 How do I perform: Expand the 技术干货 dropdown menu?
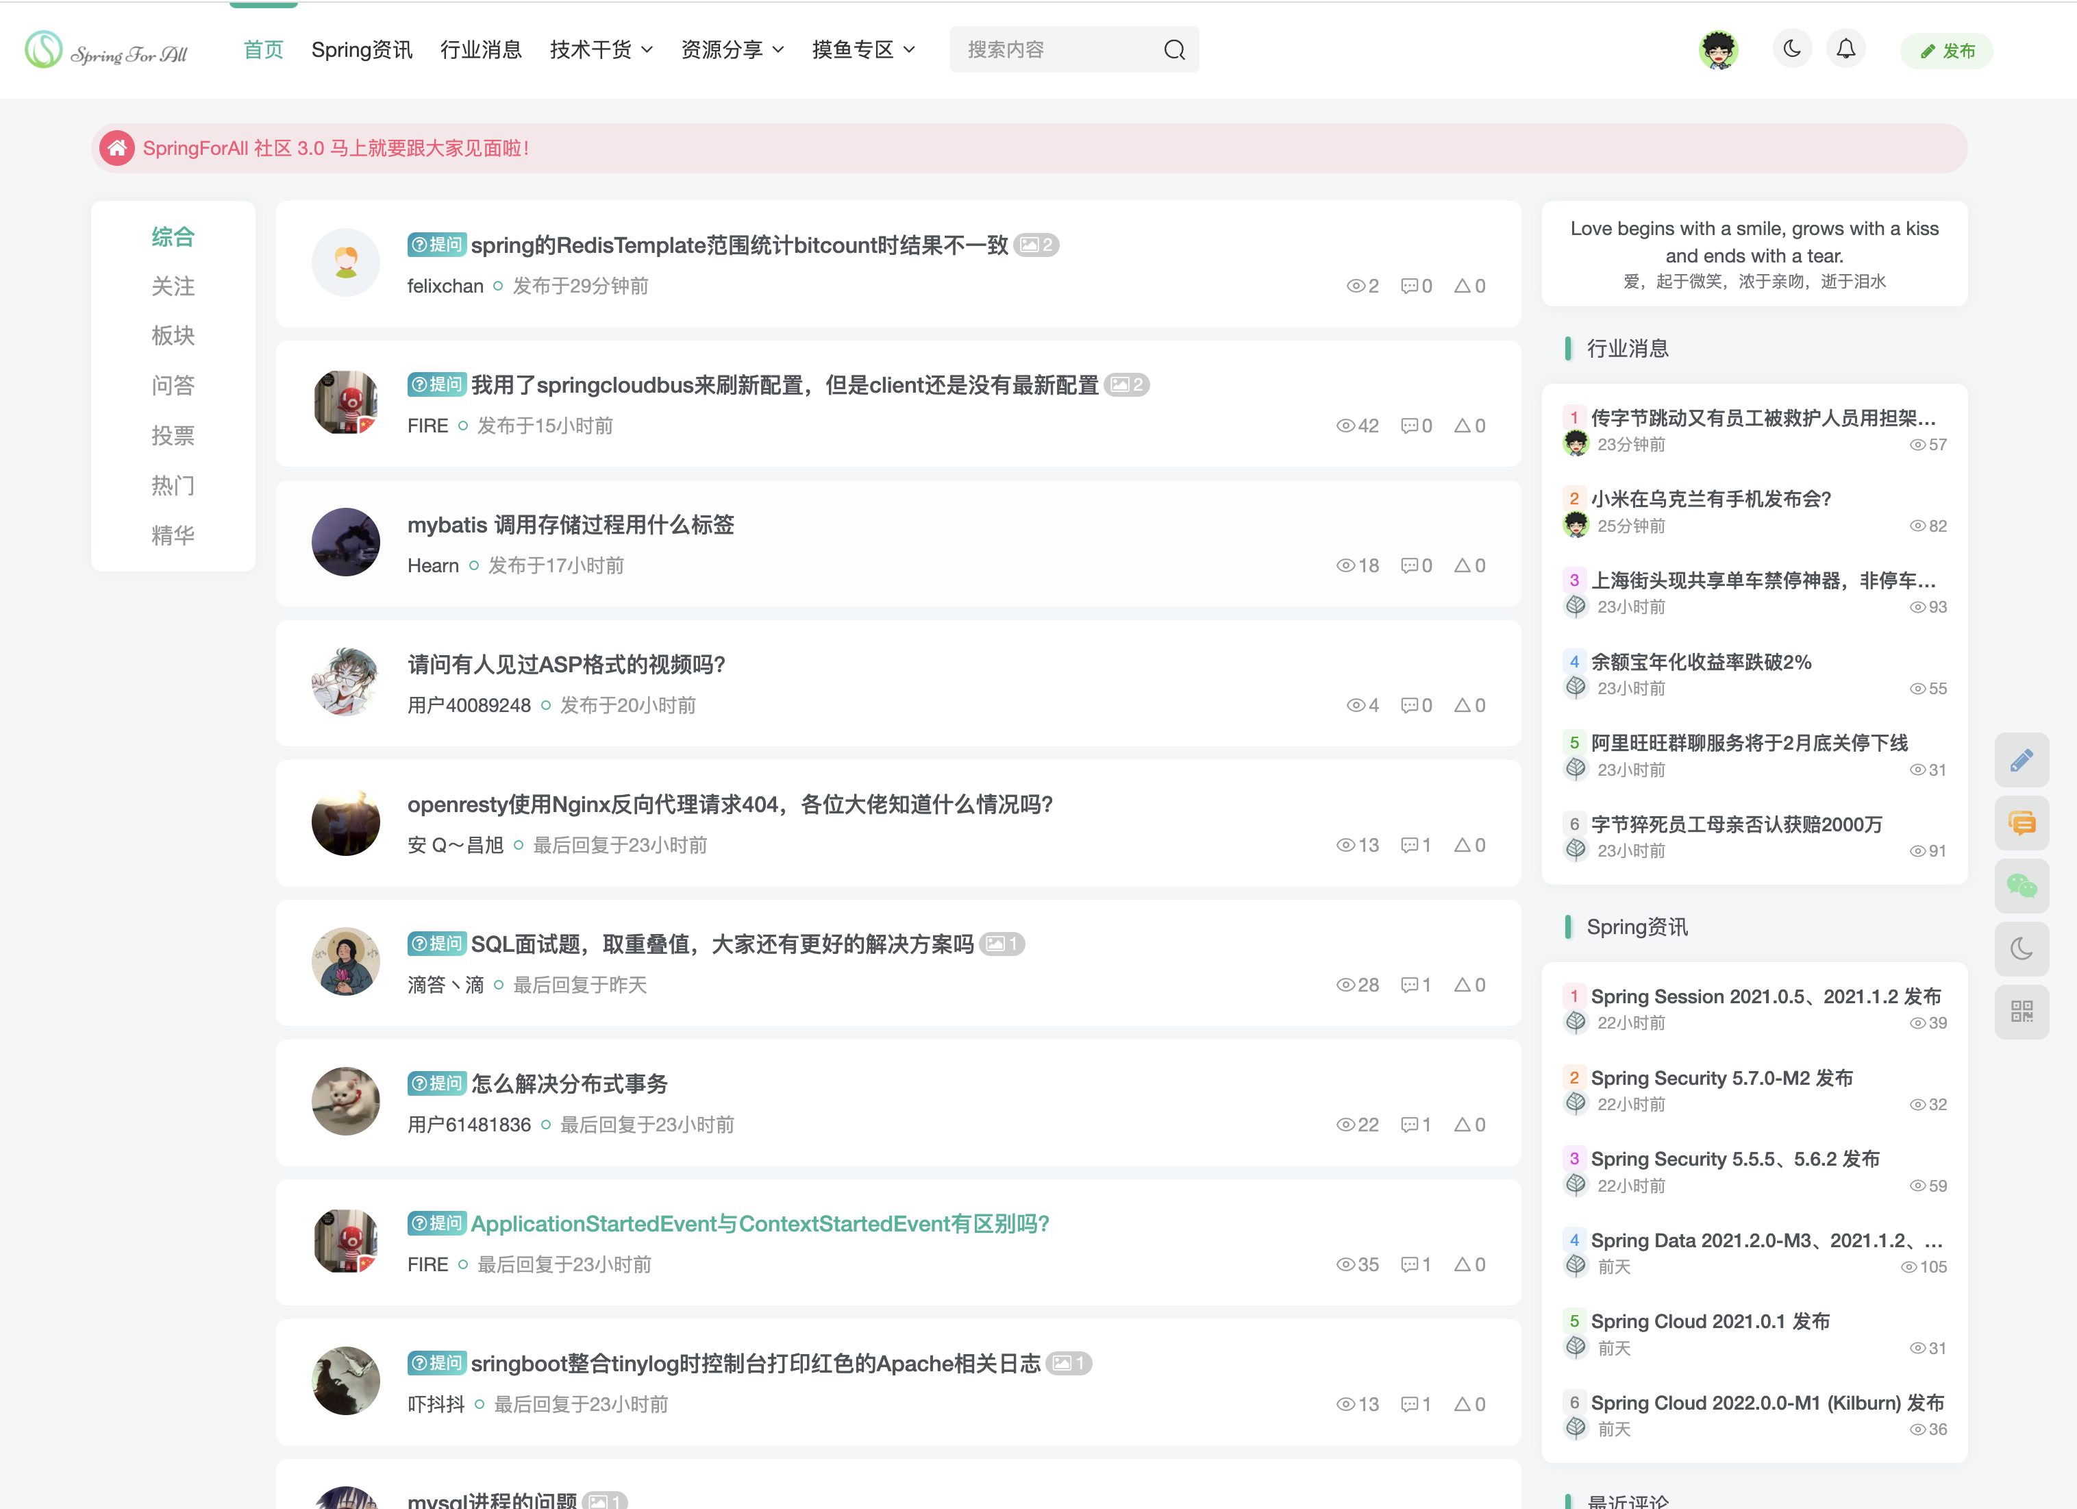(x=601, y=49)
